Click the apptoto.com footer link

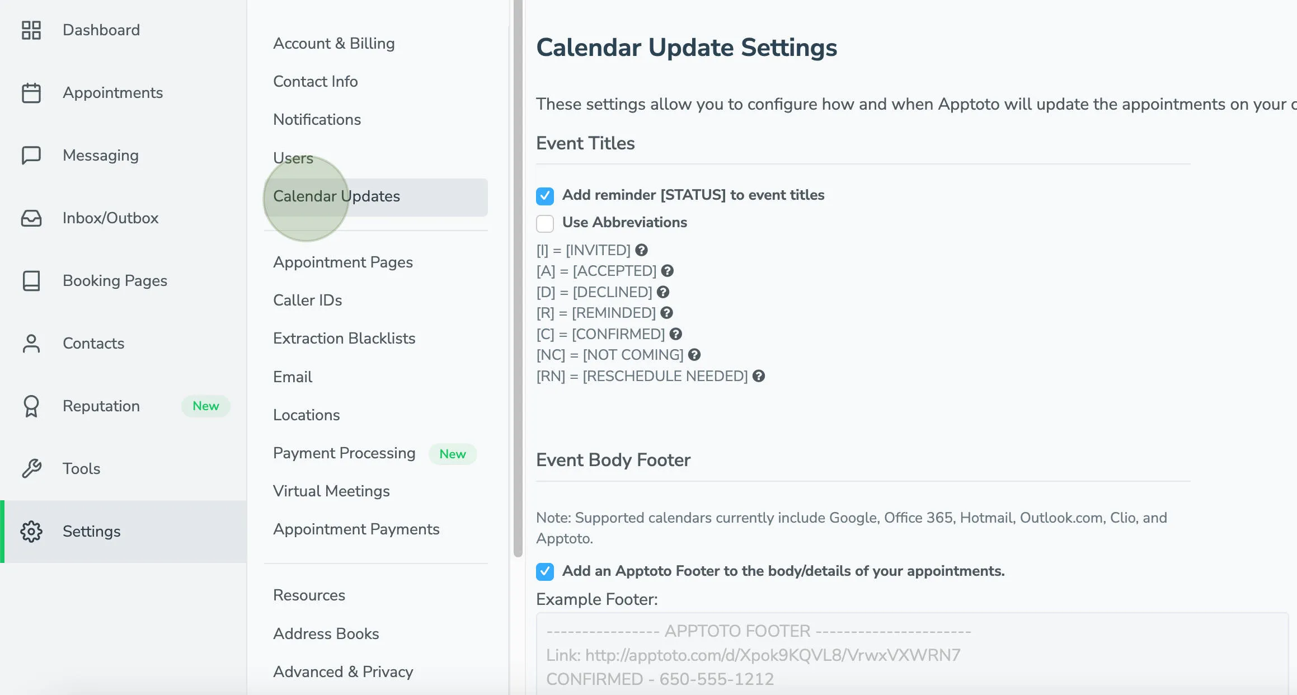click(x=772, y=655)
